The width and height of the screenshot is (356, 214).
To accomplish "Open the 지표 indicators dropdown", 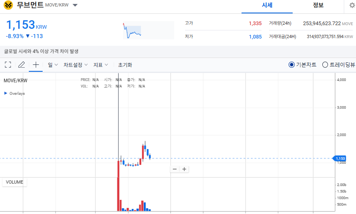I will tap(101, 65).
